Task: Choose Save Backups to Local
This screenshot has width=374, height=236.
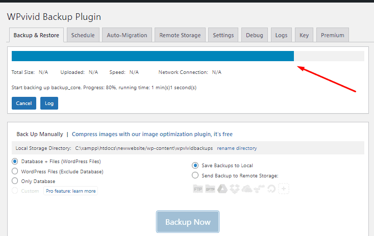Action: pos(195,165)
